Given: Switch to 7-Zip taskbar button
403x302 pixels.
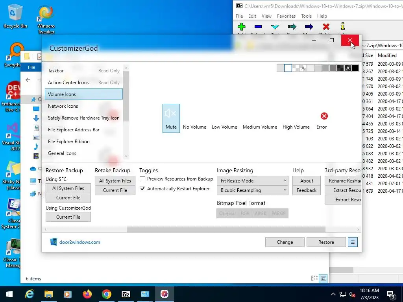Looking at the screenshot, I should pyautogui.click(x=126, y=294).
